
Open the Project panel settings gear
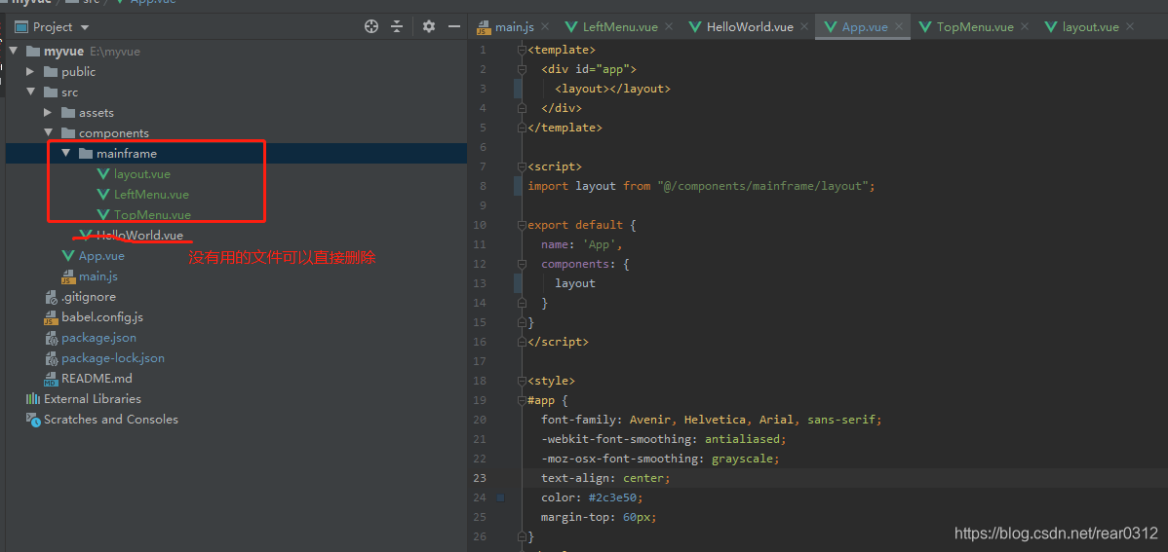click(428, 27)
